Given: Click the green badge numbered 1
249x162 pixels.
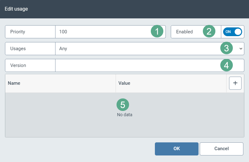Looking at the screenshot, I should 157,31.
